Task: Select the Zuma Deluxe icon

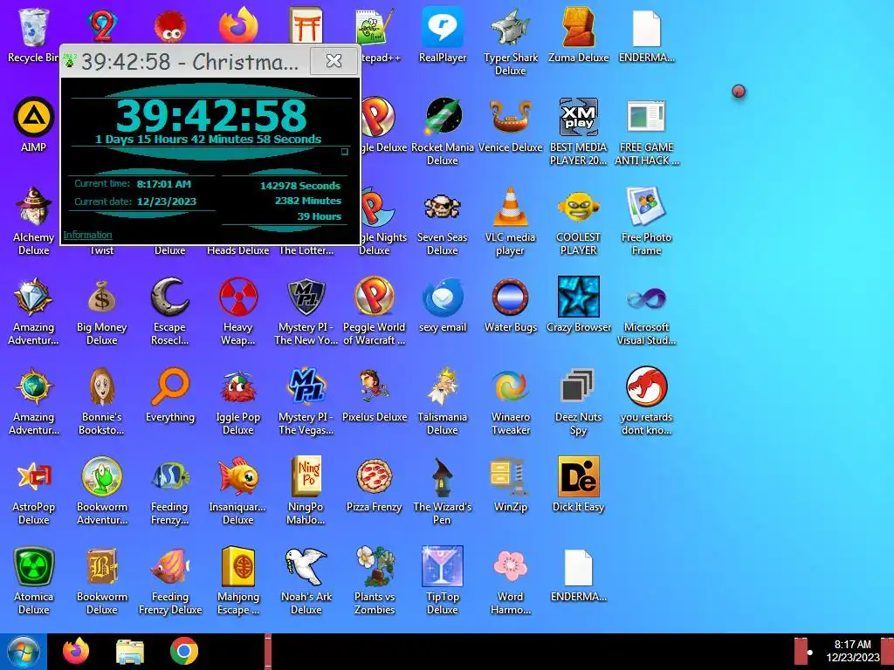Action: (x=578, y=27)
